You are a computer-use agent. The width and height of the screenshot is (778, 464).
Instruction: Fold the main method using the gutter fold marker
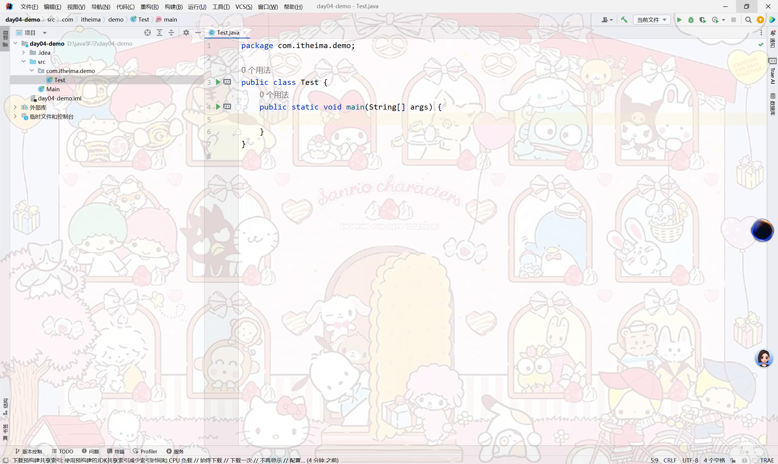[238, 107]
